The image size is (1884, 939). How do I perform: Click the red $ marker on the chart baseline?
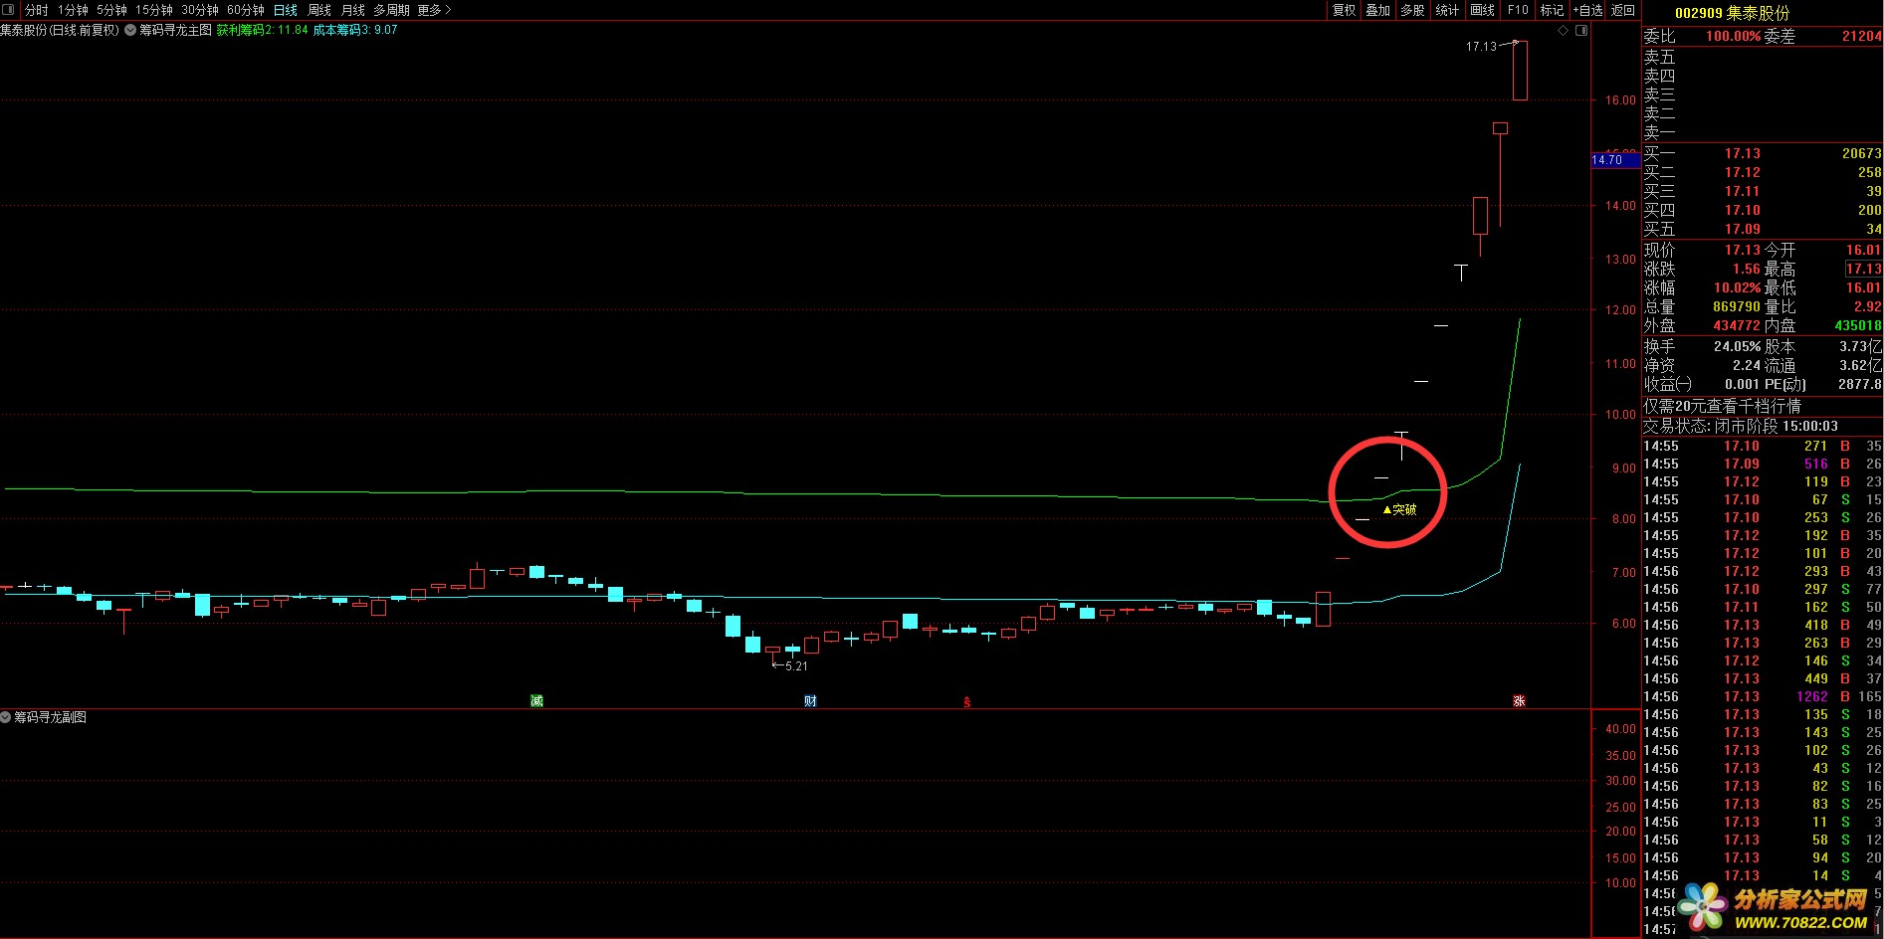966,702
